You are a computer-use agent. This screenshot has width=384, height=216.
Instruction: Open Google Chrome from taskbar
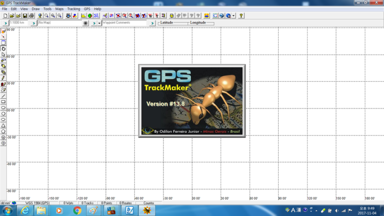pyautogui.click(x=77, y=211)
